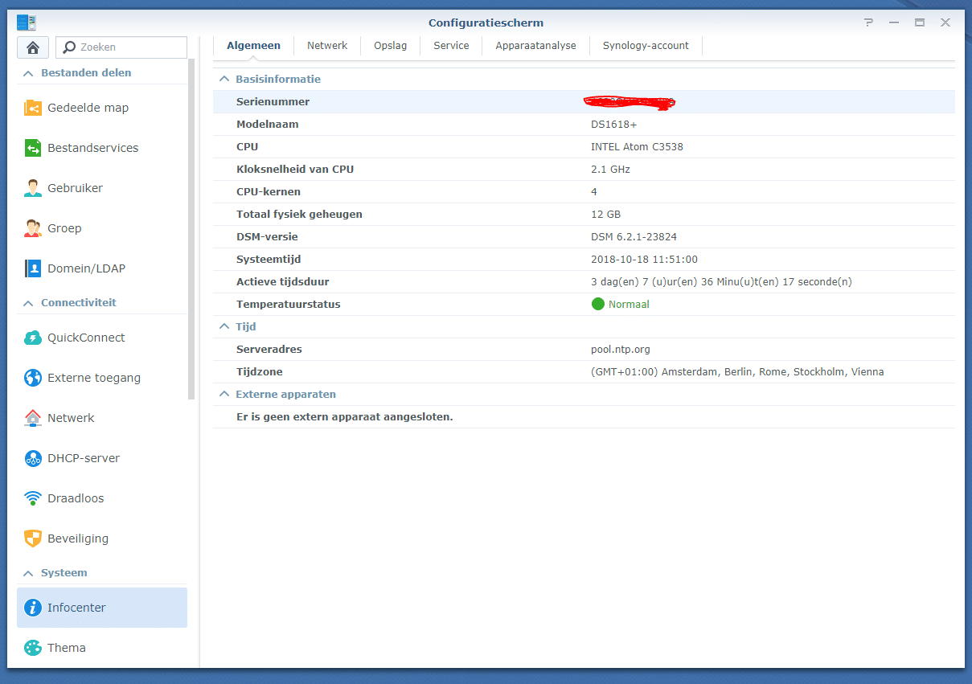Minimize the Configuratiescherm window
The width and height of the screenshot is (972, 684).
[x=894, y=23]
